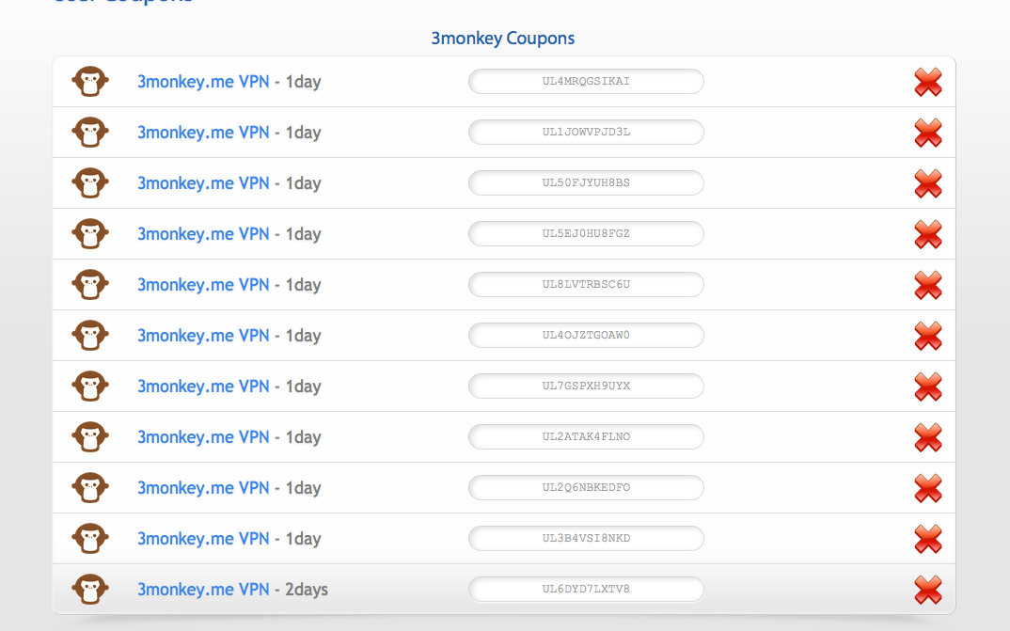Open 3monkey.me VPN link in UL1JOWVPJD3L row

pos(203,133)
